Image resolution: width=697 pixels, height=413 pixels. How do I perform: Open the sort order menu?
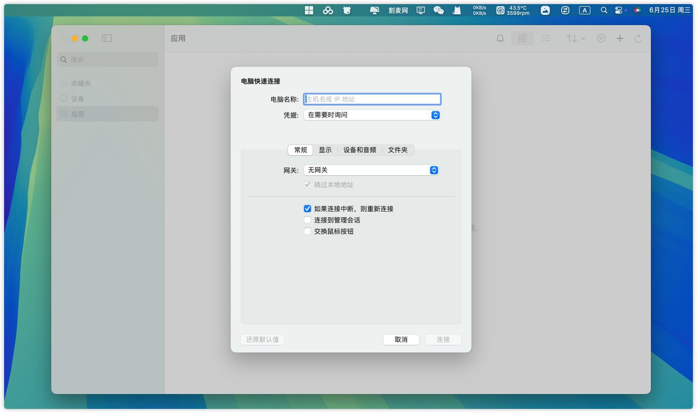[x=576, y=38]
